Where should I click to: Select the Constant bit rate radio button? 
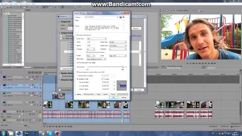tap(78, 76)
